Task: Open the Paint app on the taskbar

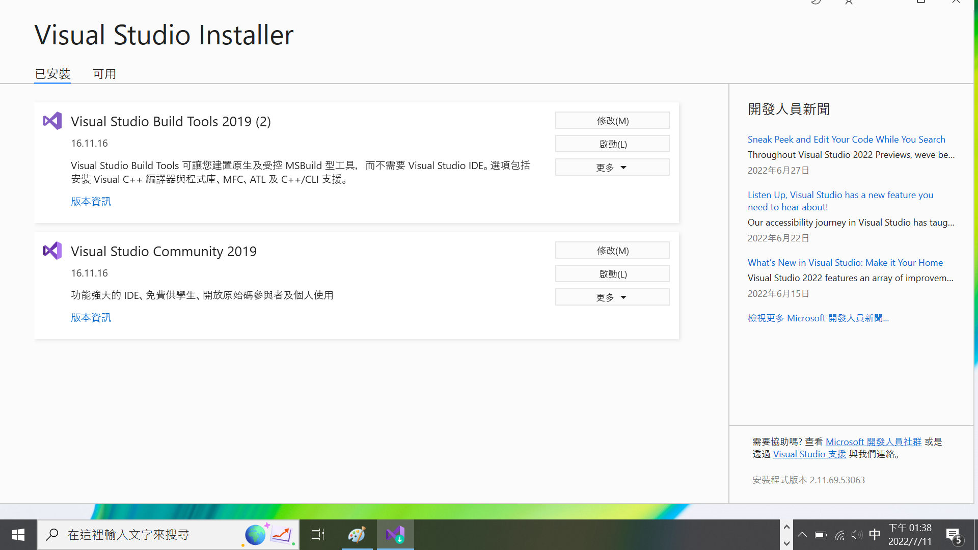Action: 357,535
